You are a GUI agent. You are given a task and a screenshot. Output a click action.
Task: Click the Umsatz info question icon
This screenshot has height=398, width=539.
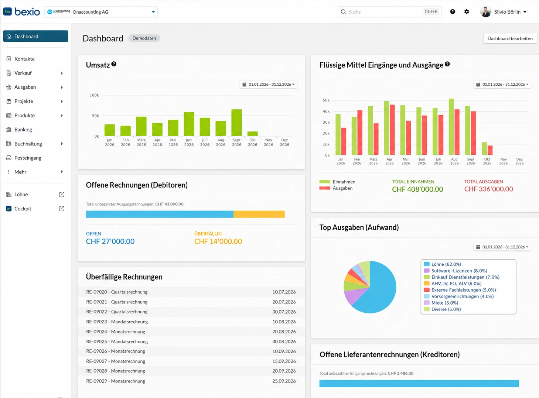[x=114, y=64]
